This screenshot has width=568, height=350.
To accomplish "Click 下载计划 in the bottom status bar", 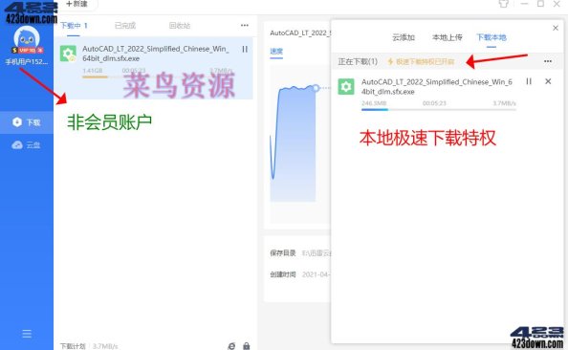I will [73, 346].
